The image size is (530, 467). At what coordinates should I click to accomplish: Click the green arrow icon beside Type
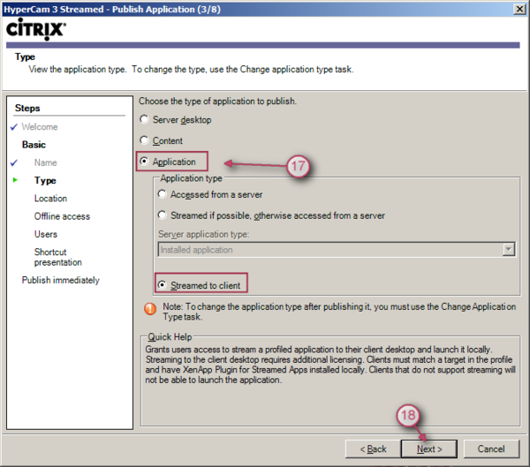pos(15,180)
